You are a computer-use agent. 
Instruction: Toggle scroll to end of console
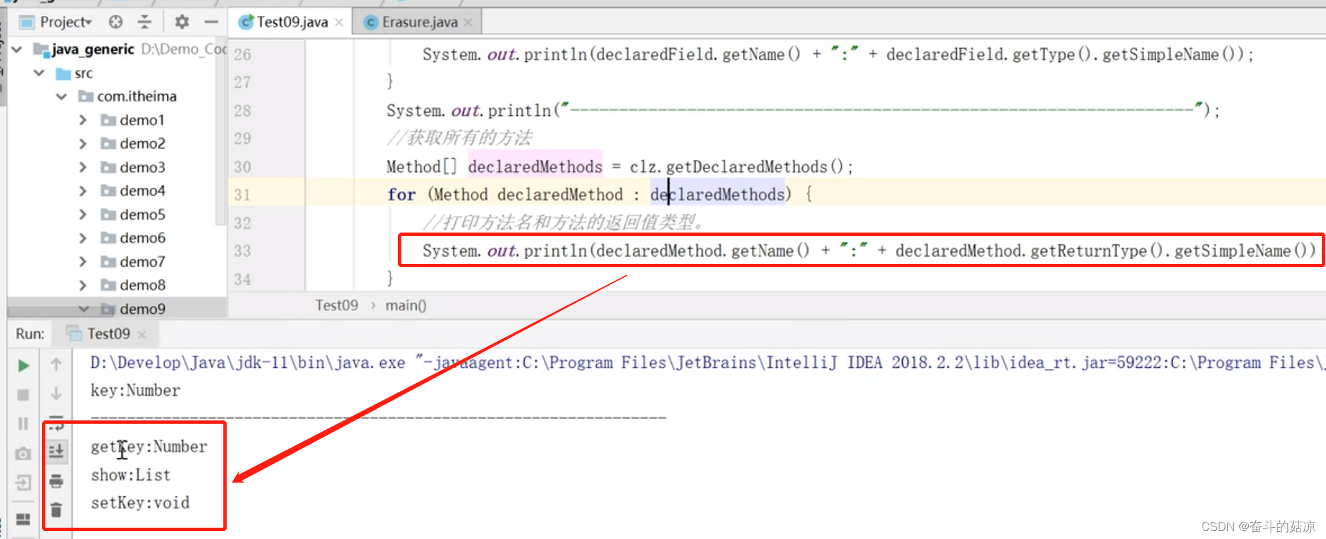(56, 452)
